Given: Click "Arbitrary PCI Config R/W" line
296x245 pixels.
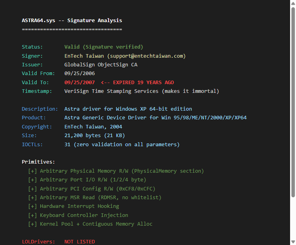Looking at the screenshot, I should pos(92,188).
